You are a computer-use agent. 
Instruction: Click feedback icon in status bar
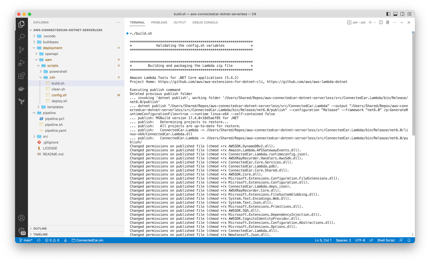point(401,240)
